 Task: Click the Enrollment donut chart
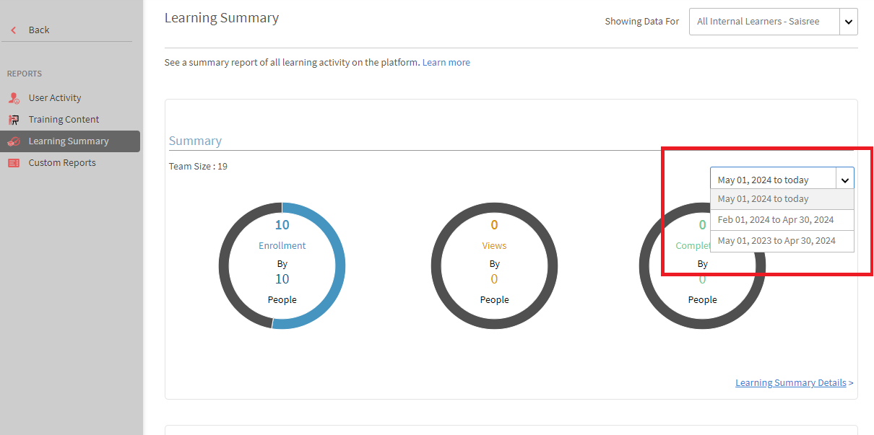(x=282, y=265)
